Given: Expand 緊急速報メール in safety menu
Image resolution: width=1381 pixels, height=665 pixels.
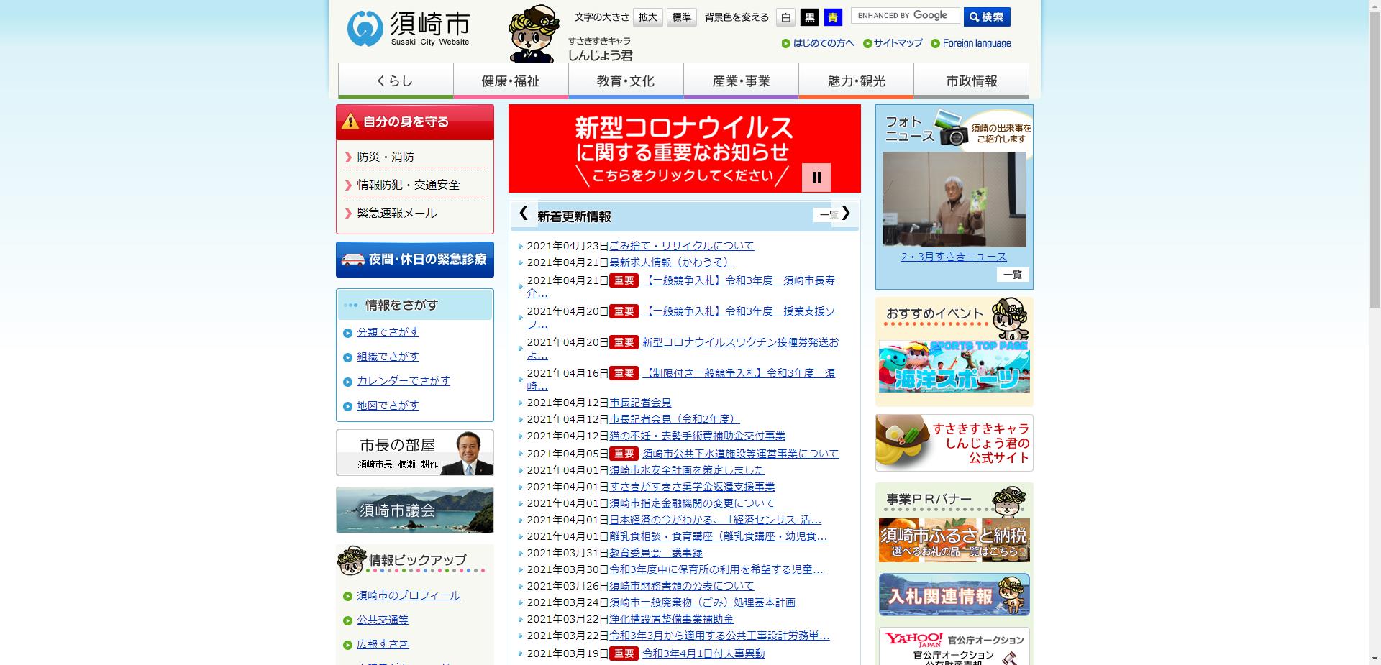Looking at the screenshot, I should [397, 213].
